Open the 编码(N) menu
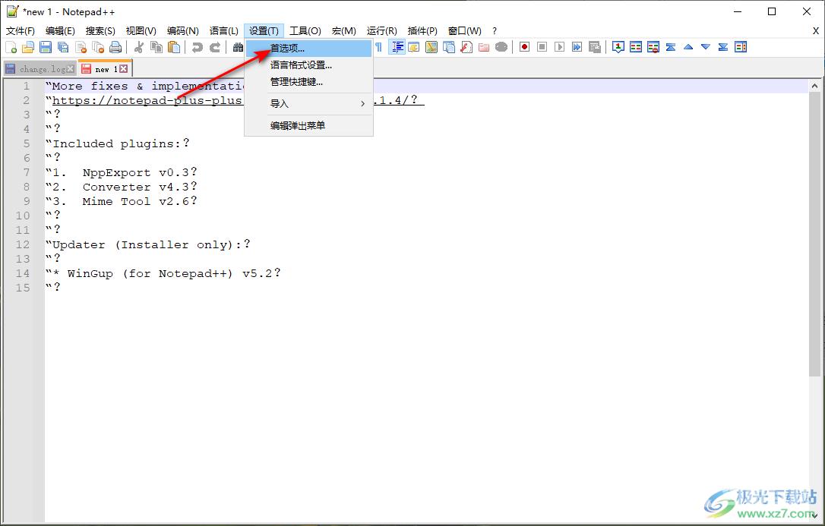 point(183,31)
